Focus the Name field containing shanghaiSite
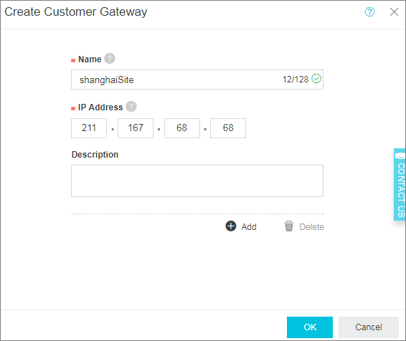This screenshot has width=406, height=341. (x=197, y=80)
